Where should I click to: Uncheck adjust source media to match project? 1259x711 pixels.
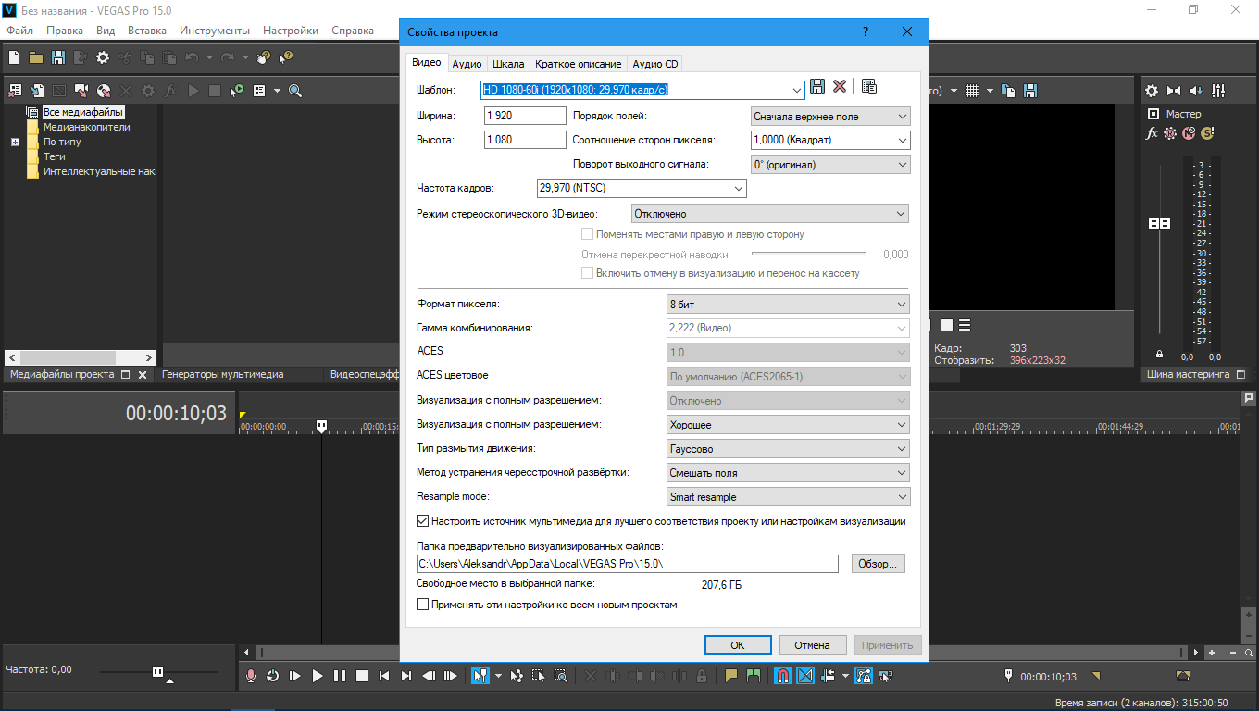(x=423, y=521)
